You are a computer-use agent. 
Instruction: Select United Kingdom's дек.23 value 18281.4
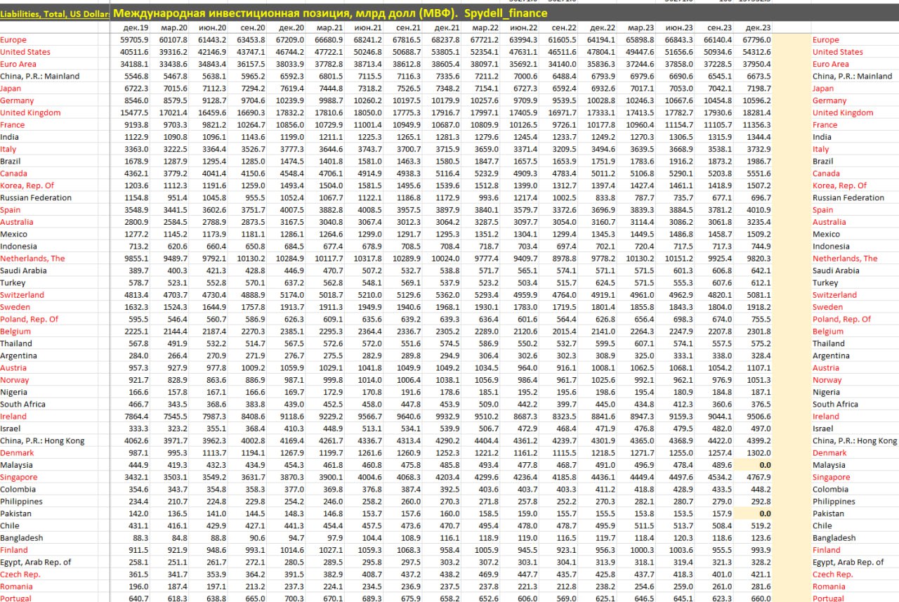[755, 113]
